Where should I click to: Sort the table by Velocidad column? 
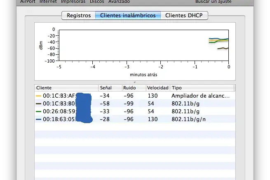click(158, 88)
